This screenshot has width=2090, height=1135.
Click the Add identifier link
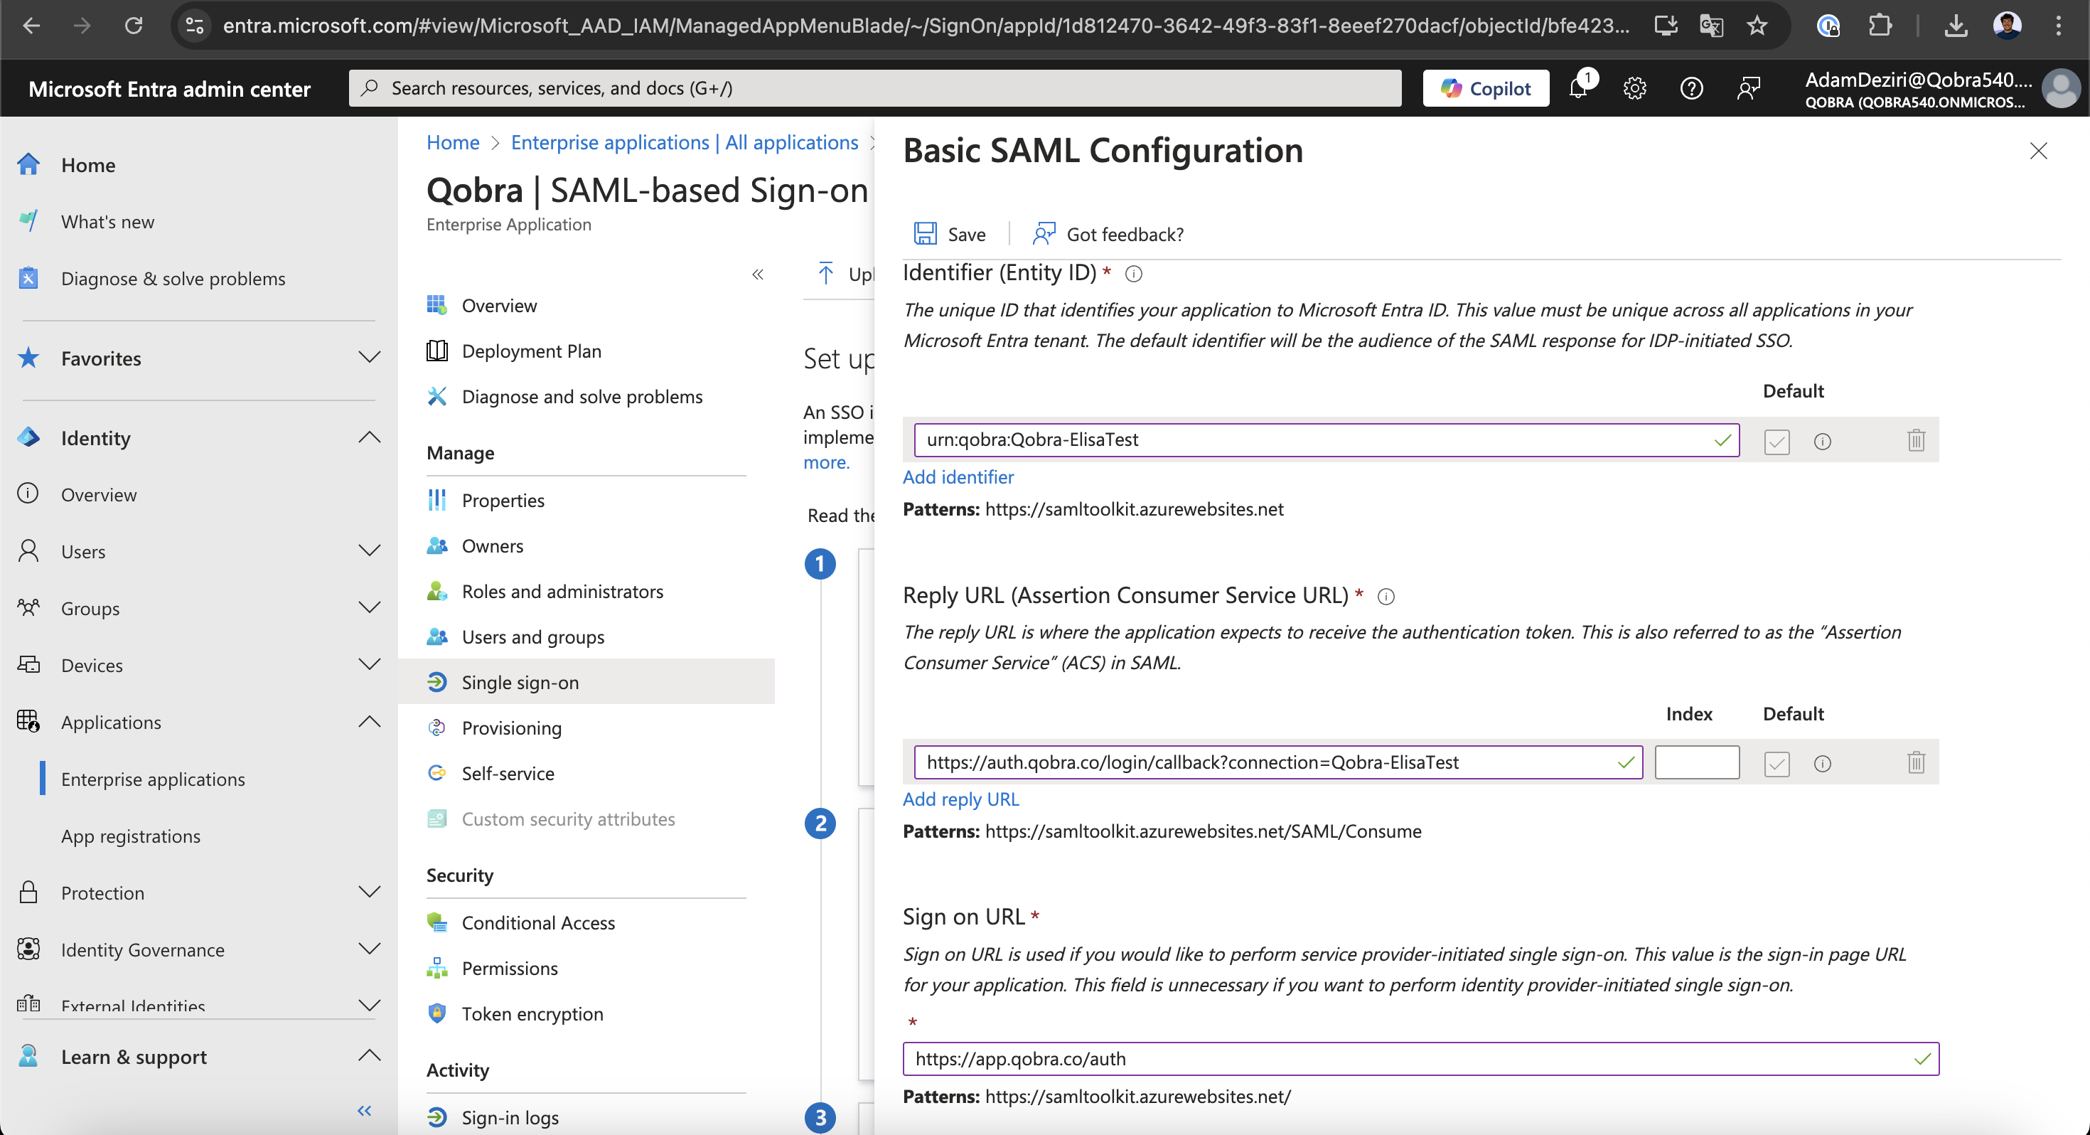(x=958, y=476)
